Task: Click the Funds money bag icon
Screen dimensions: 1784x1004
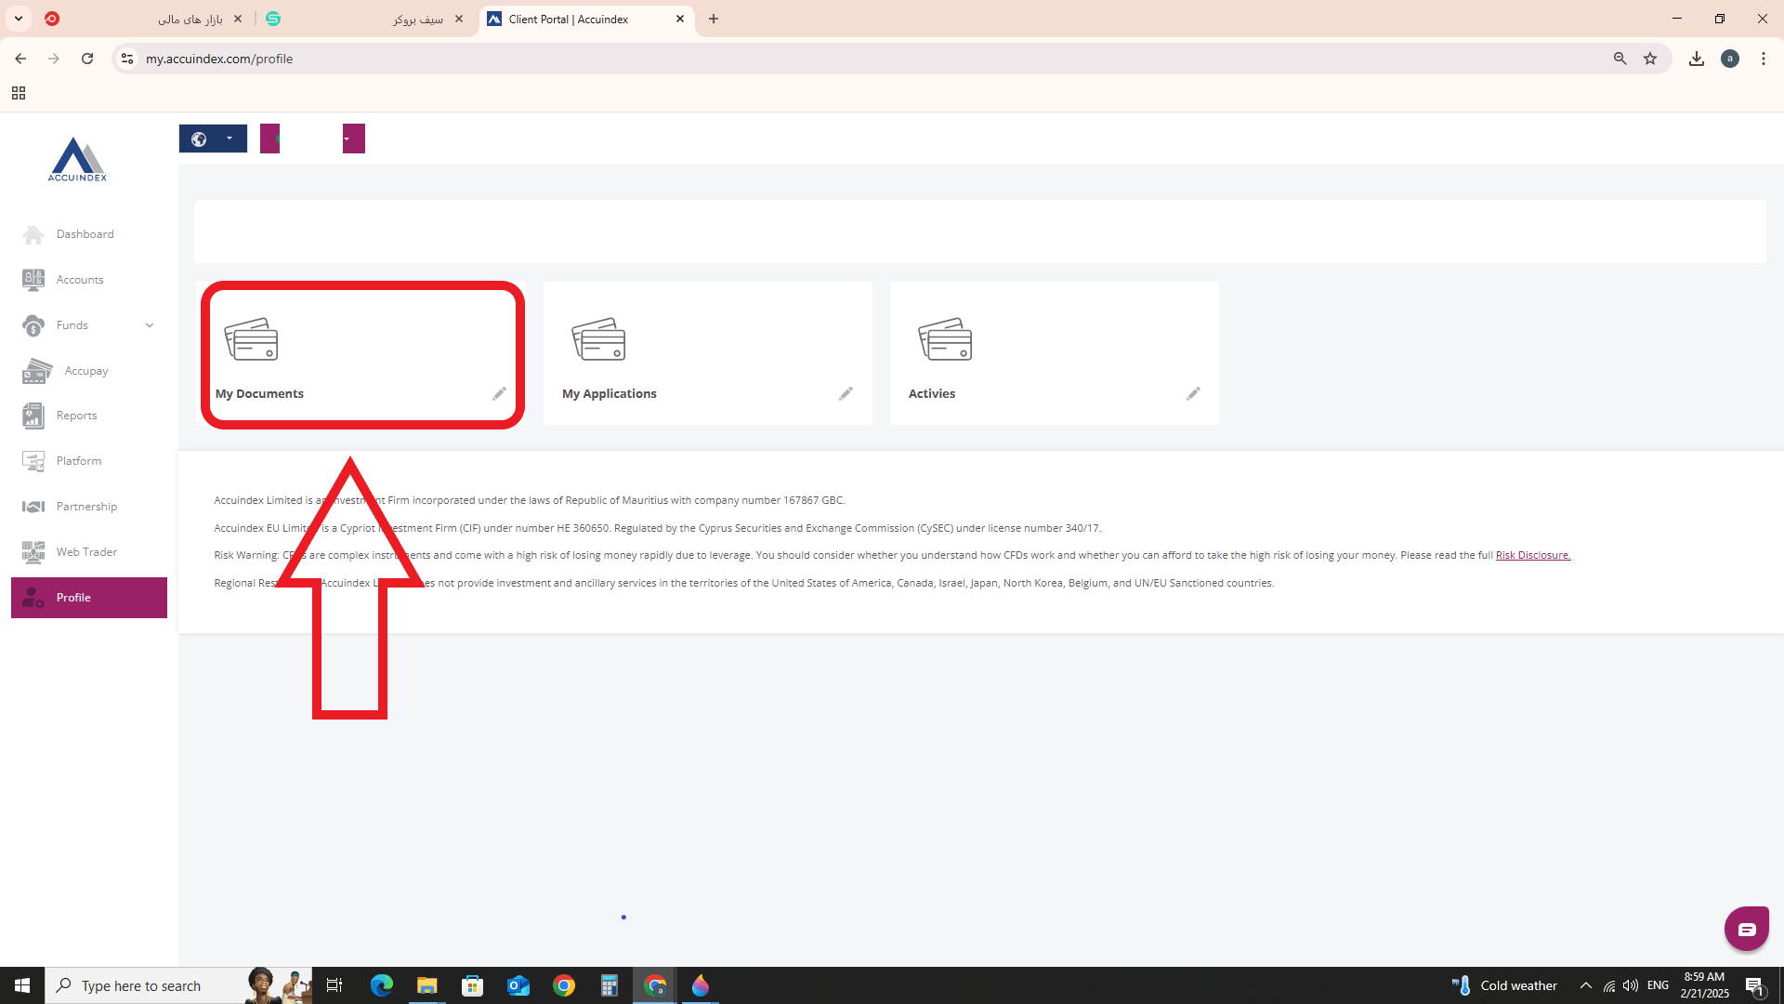Action: point(33,325)
